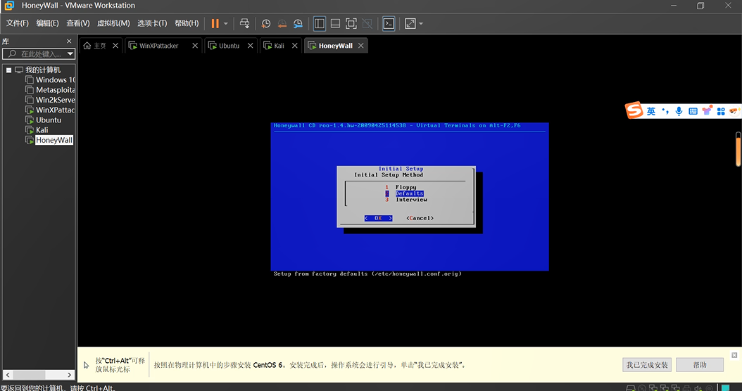Open the 查看(V) menu
The height and width of the screenshot is (391, 742).
(78, 23)
